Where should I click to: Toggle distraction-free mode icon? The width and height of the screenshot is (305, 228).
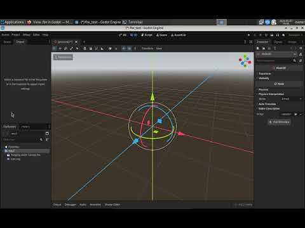[251, 42]
